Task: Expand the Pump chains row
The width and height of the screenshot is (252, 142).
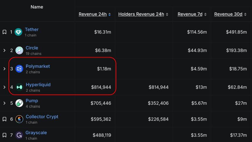Action: (x=4, y=103)
